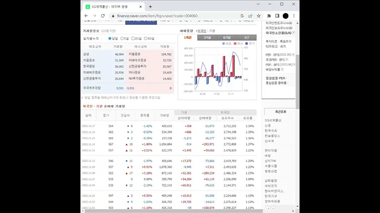Click the red 매수 legend swatch
This screenshot has width=380, height=213.
(x=235, y=44)
